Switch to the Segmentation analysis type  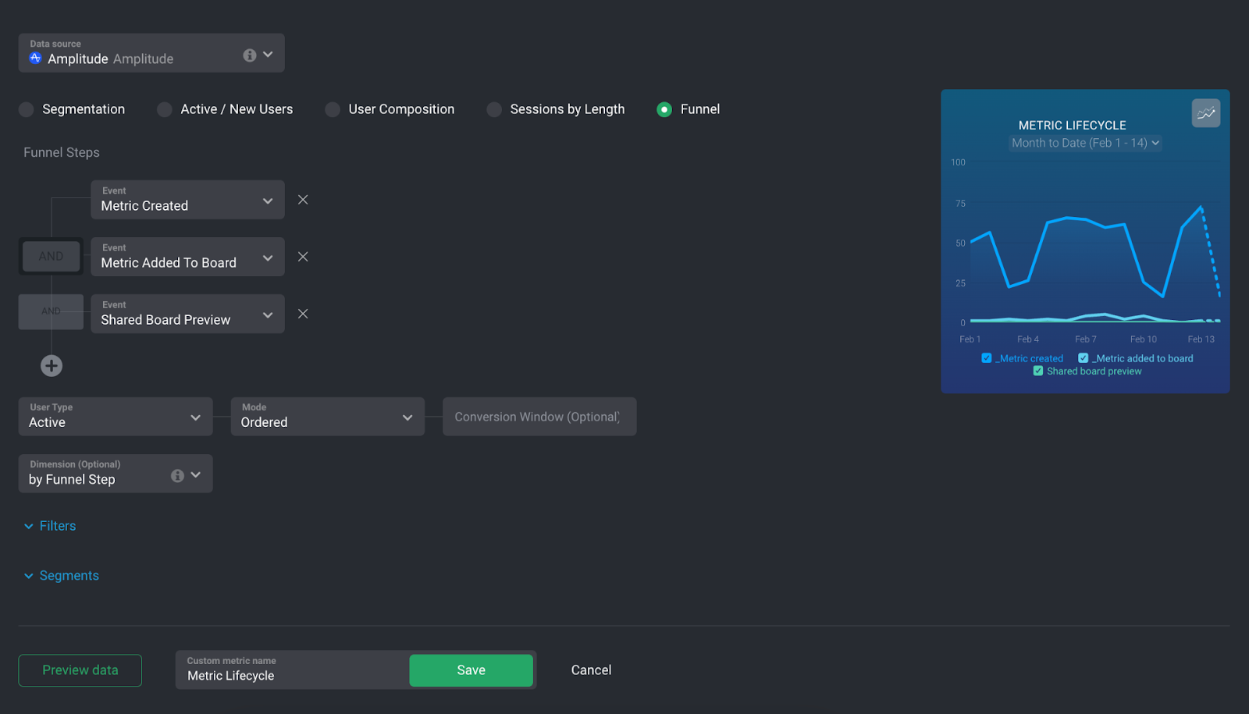(26, 109)
